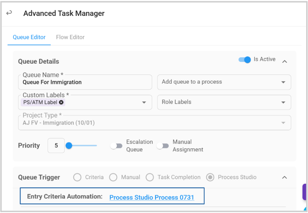This screenshot has width=308, height=213.
Task: Select the Criteria radio button
Action: 77,177
